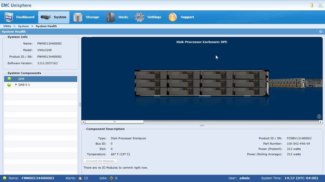Click the Power (Rolling Average) value 312 watts
The image size is (325, 182).
(294, 154)
